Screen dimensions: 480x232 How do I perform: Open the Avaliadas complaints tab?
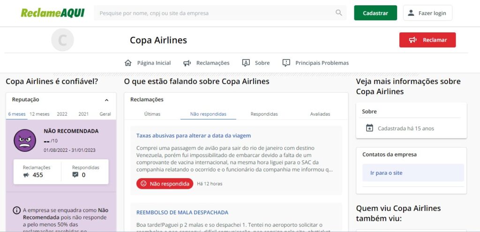(x=320, y=114)
